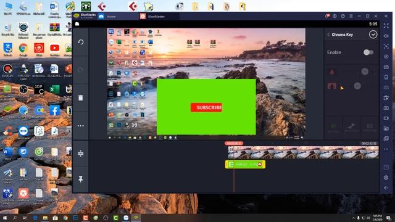This screenshot has width=395, height=222.
Task: Take a screenshot with BlueStacks camera icon
Action: pyautogui.click(x=386, y=108)
